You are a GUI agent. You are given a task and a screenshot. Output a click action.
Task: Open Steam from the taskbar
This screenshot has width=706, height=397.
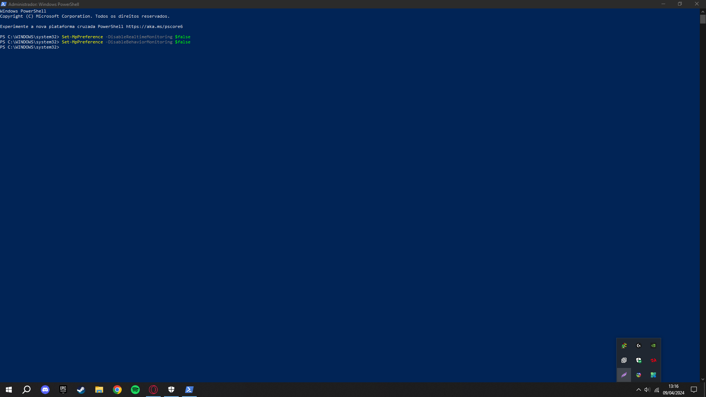coord(81,390)
